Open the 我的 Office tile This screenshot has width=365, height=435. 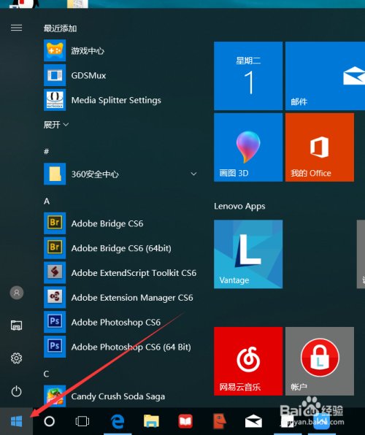click(320, 147)
